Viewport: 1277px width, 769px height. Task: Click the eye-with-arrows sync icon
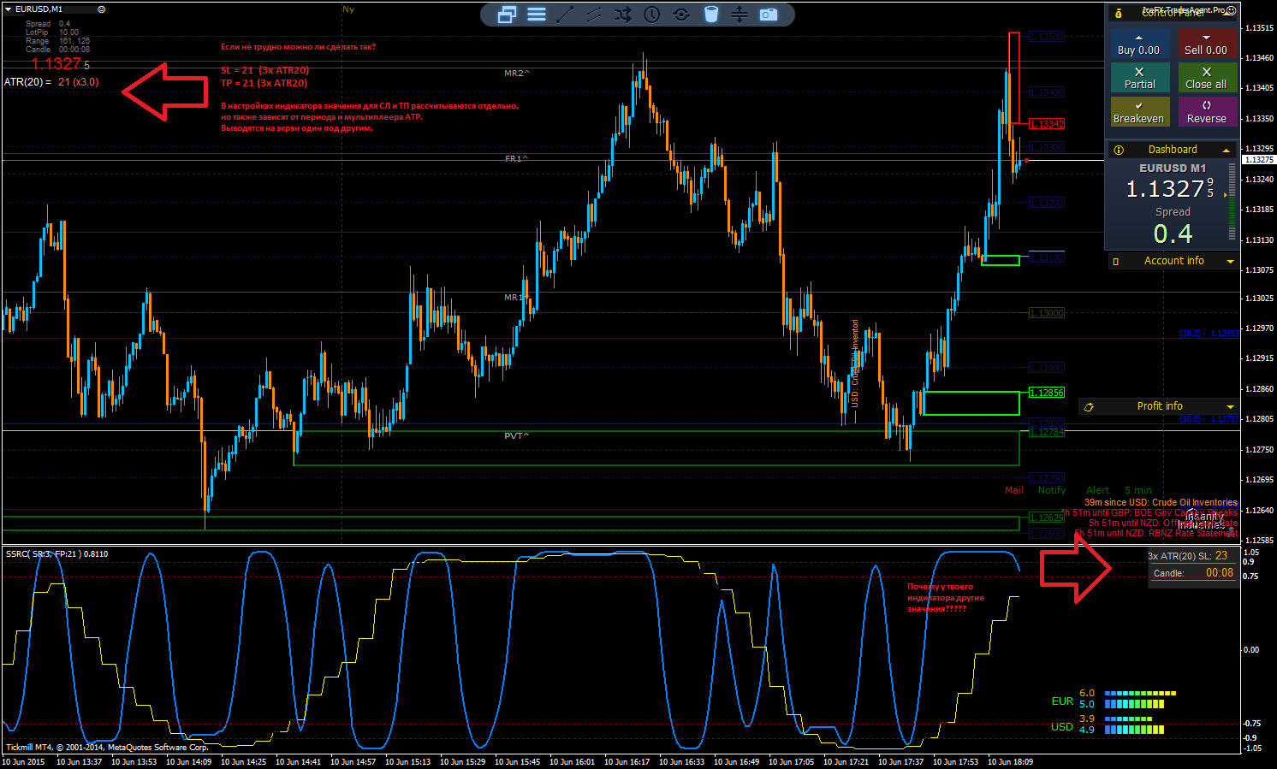(x=681, y=15)
